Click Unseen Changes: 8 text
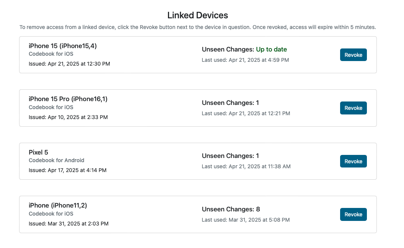The height and width of the screenshot is (248, 404). [x=231, y=209]
